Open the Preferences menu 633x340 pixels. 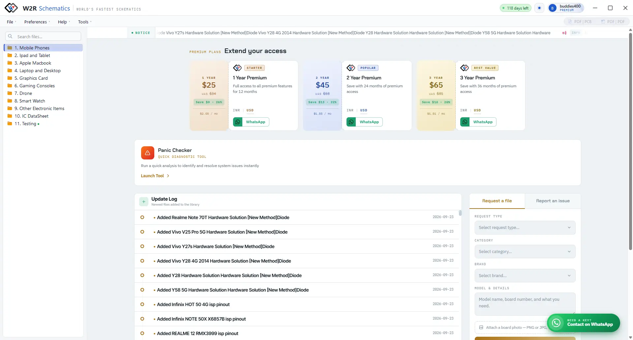pos(37,22)
